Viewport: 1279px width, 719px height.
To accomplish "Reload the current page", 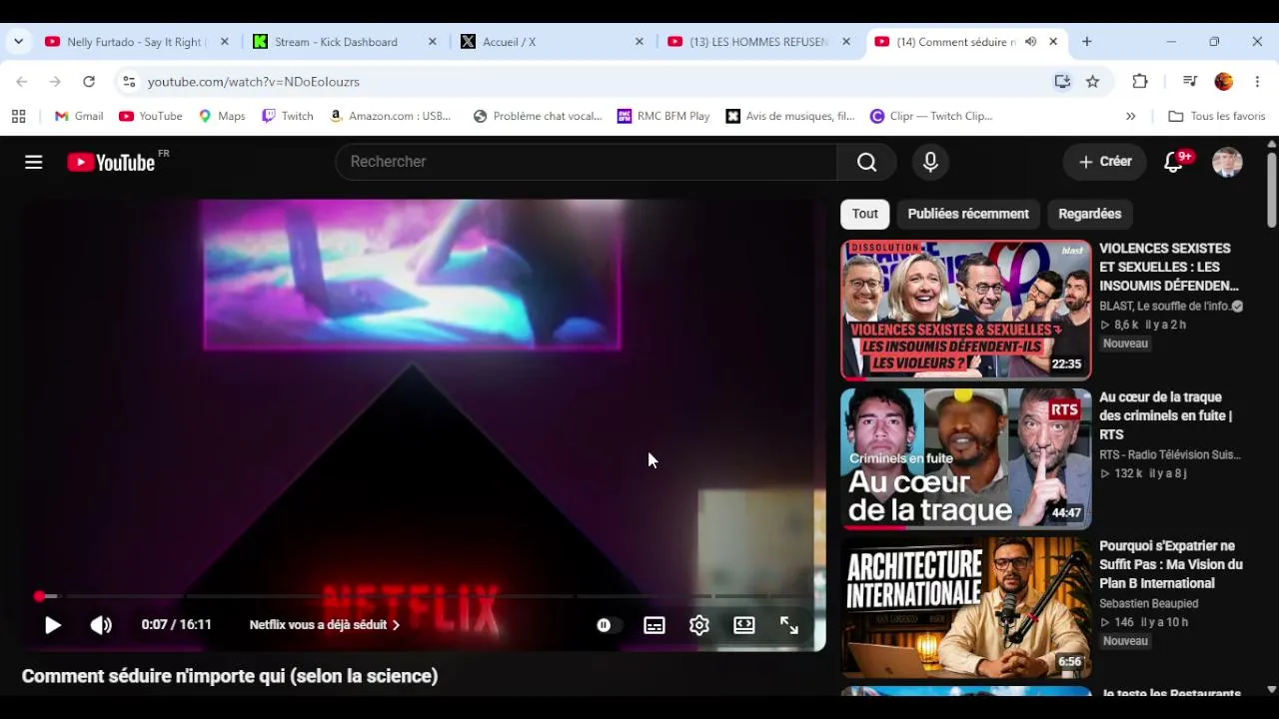I will click(89, 82).
